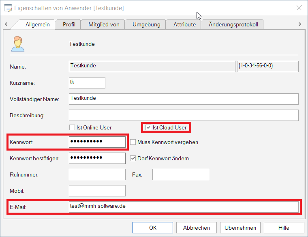This screenshot has width=308, height=237.
Task: Open Hilfe for this dialog
Action: click(284, 228)
